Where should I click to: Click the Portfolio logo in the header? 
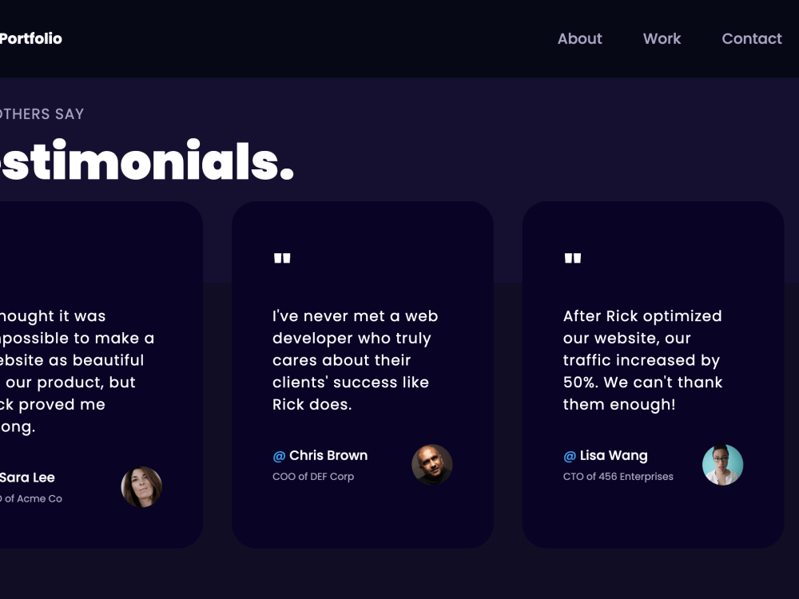coord(32,38)
